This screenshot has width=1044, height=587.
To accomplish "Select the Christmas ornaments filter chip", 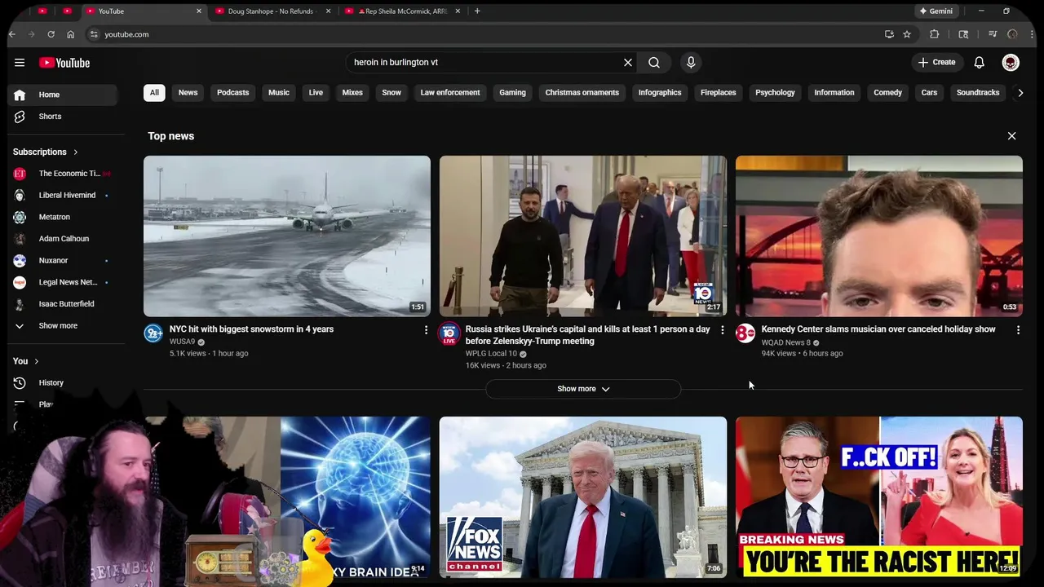I will 582,92.
